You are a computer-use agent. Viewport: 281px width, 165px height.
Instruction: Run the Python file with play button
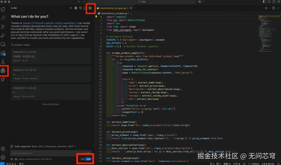[266, 8]
